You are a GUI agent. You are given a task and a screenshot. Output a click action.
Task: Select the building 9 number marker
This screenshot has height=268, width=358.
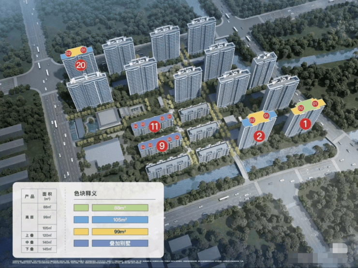(162, 146)
